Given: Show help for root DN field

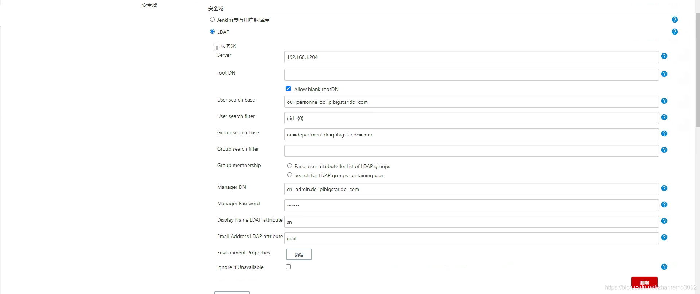Looking at the screenshot, I should click(664, 74).
